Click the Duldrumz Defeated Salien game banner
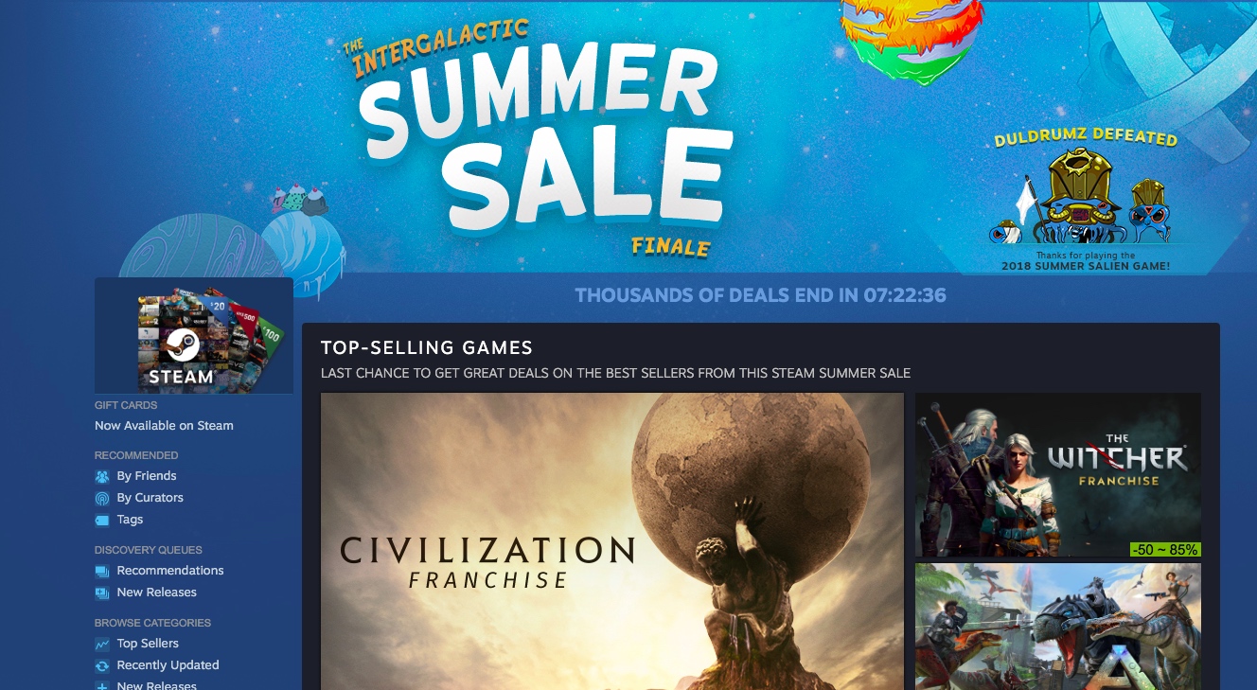The height and width of the screenshot is (690, 1257). tap(1086, 201)
